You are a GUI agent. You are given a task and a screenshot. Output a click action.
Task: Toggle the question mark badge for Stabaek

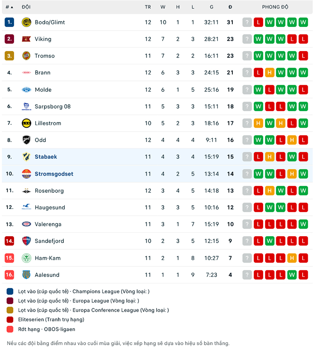click(247, 157)
